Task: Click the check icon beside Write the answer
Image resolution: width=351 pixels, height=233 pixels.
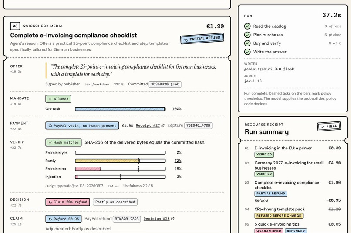Action: point(247,52)
